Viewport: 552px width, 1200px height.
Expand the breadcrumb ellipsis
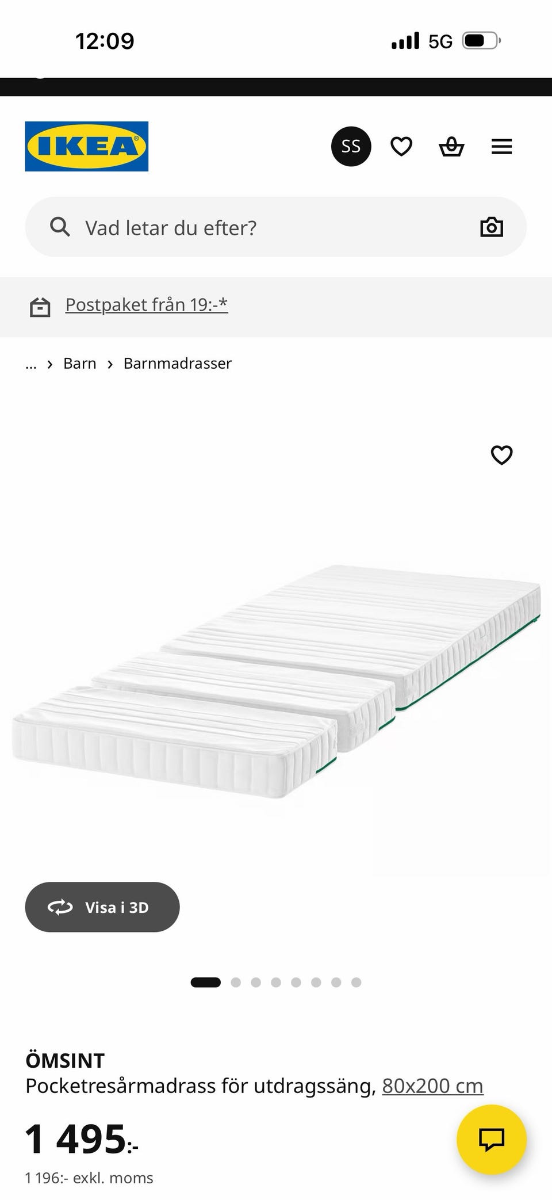click(31, 364)
